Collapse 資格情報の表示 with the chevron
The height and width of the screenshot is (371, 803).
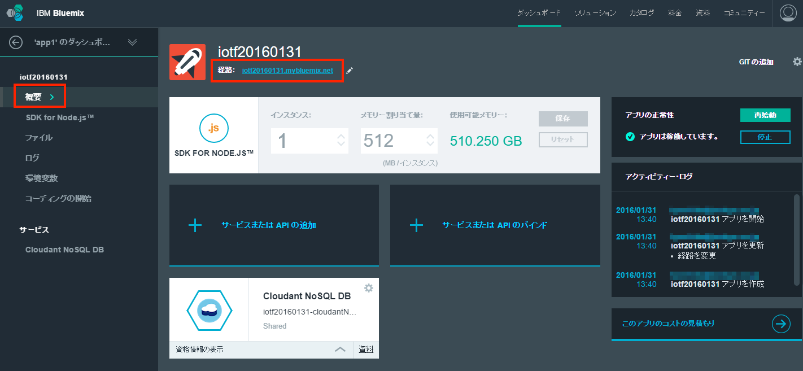pos(340,350)
